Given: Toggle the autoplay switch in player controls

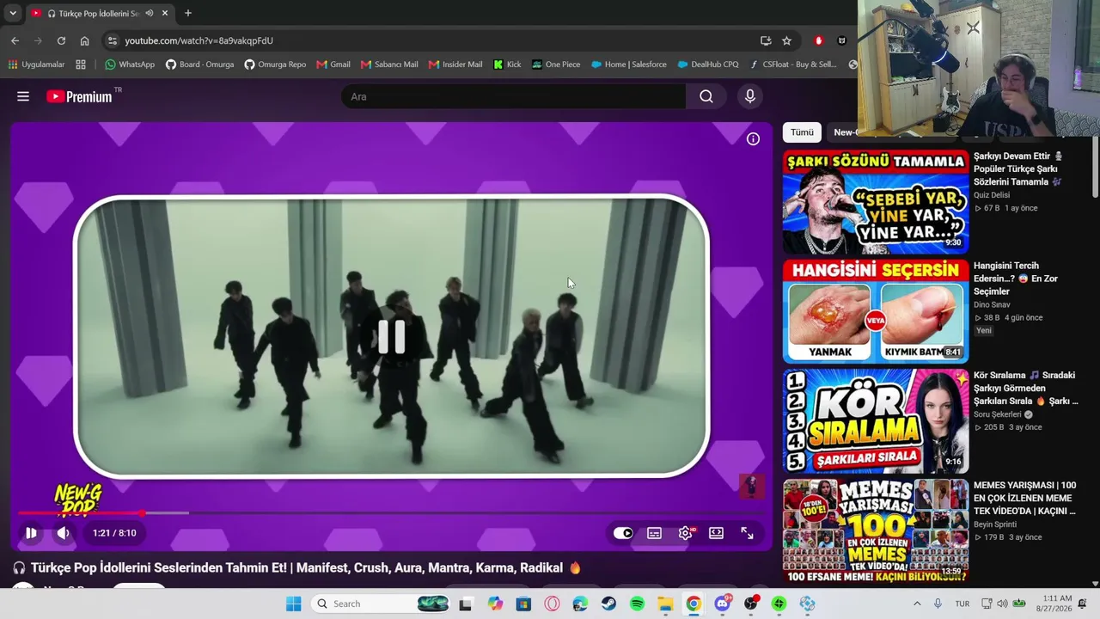Looking at the screenshot, I should coord(623,533).
